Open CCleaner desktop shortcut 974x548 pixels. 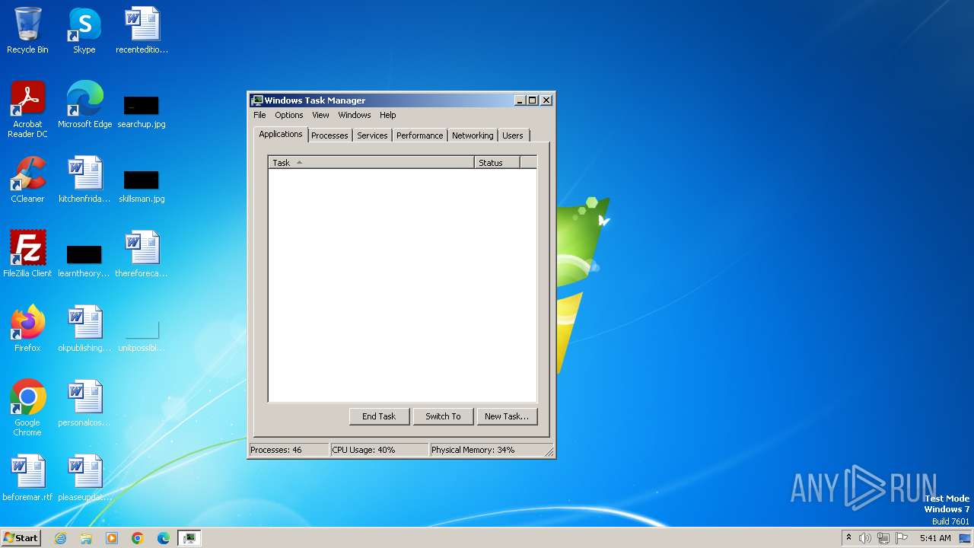click(x=27, y=180)
